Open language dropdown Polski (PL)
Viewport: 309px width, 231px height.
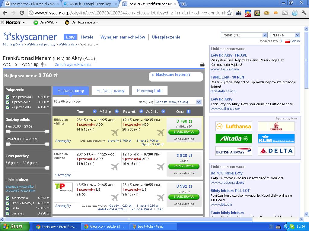(244, 35)
